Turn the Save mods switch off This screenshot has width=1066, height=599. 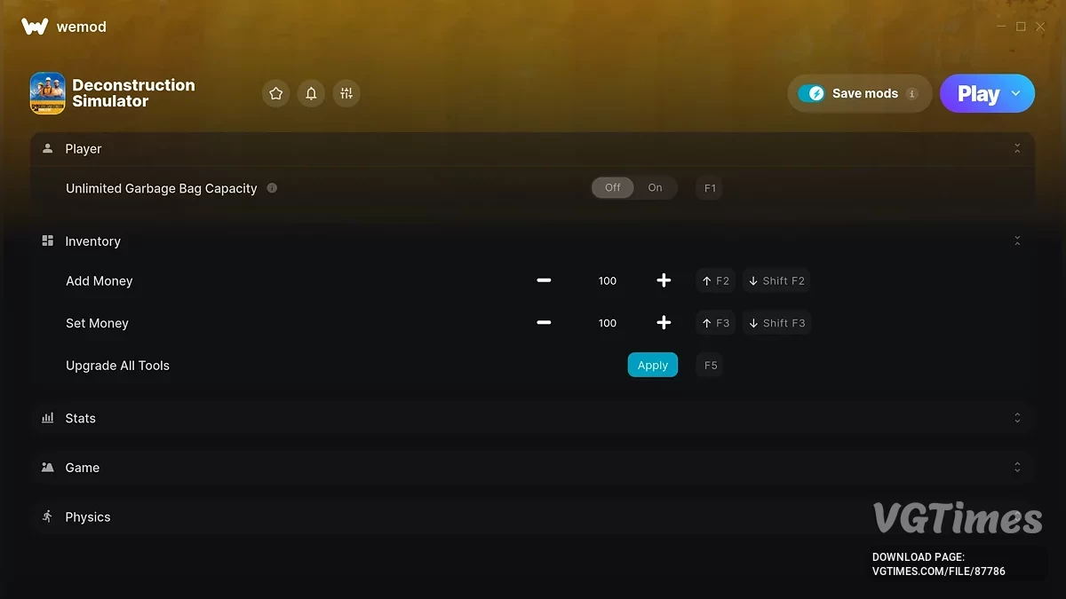[811, 93]
